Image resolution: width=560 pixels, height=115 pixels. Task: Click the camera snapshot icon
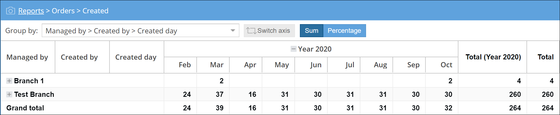coord(11,11)
